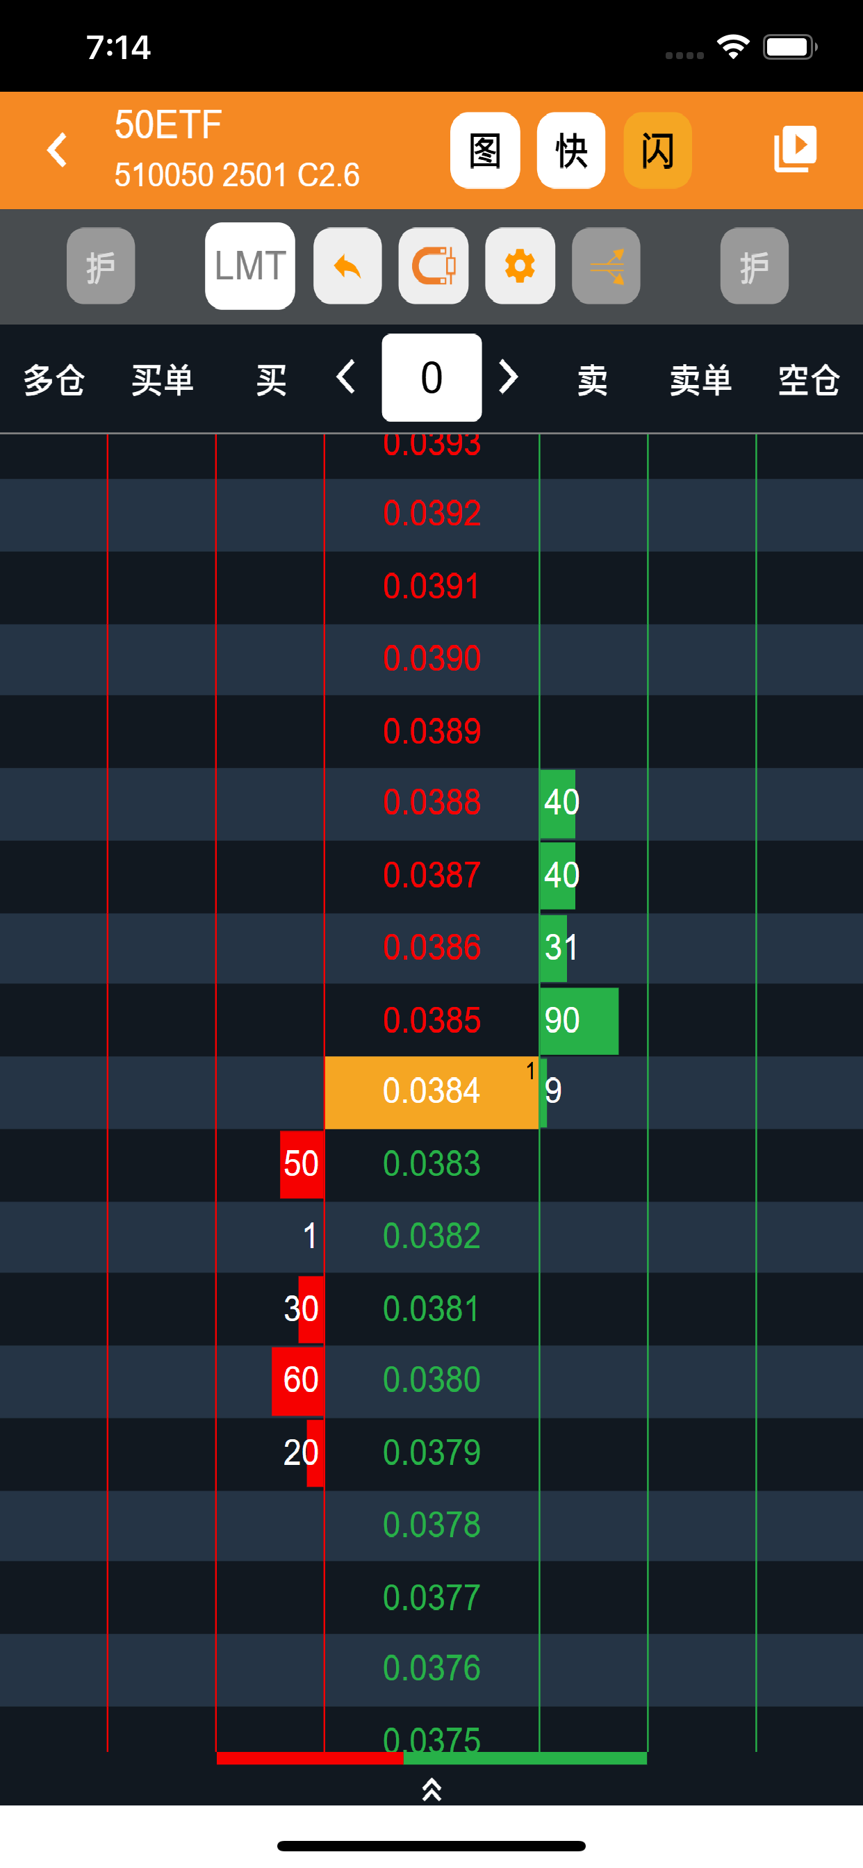Select the 卖 column header
Image resolution: width=863 pixels, height=1868 pixels.
[x=593, y=379]
